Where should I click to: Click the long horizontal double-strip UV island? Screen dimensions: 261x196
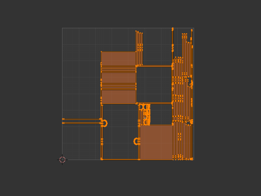point(82,121)
